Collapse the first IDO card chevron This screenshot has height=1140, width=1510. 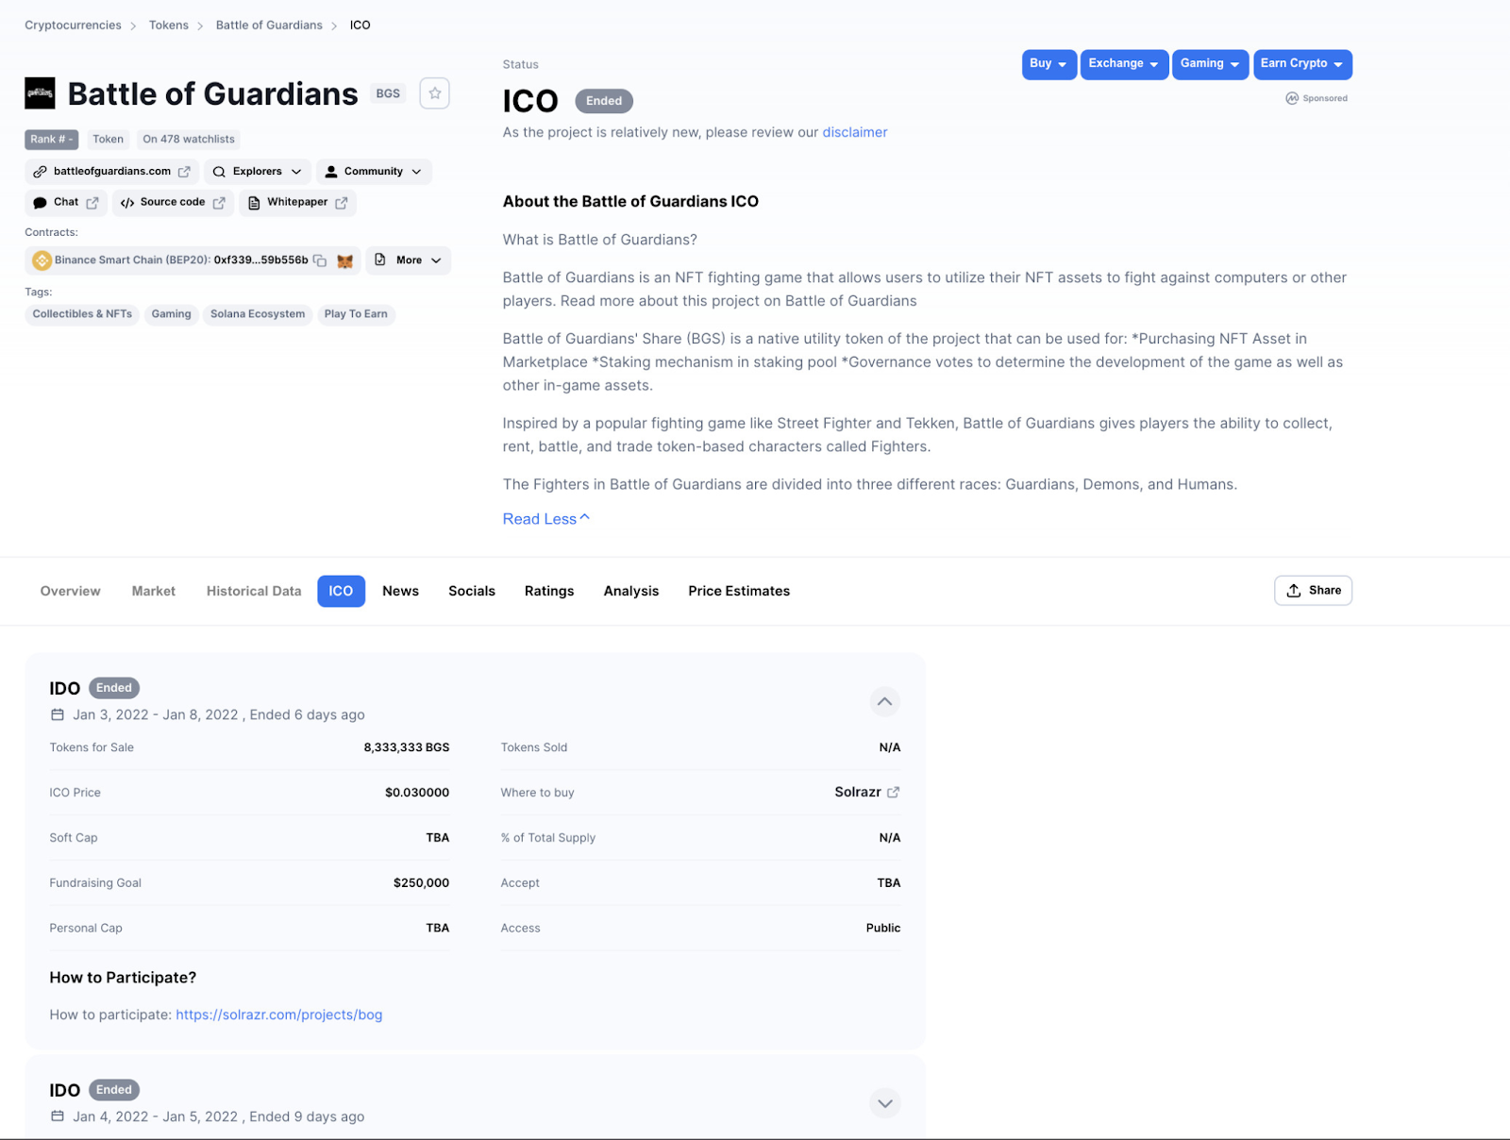point(884,701)
